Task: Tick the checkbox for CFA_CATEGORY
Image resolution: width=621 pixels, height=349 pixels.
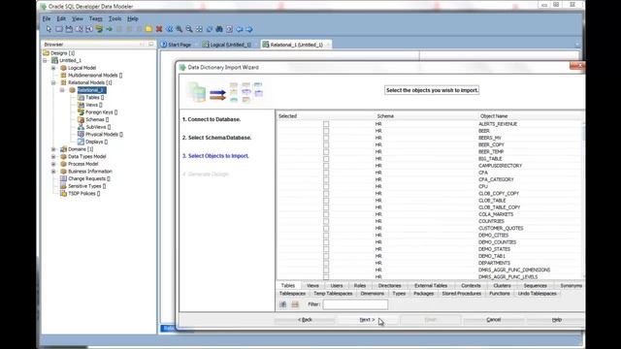Action: 326,179
